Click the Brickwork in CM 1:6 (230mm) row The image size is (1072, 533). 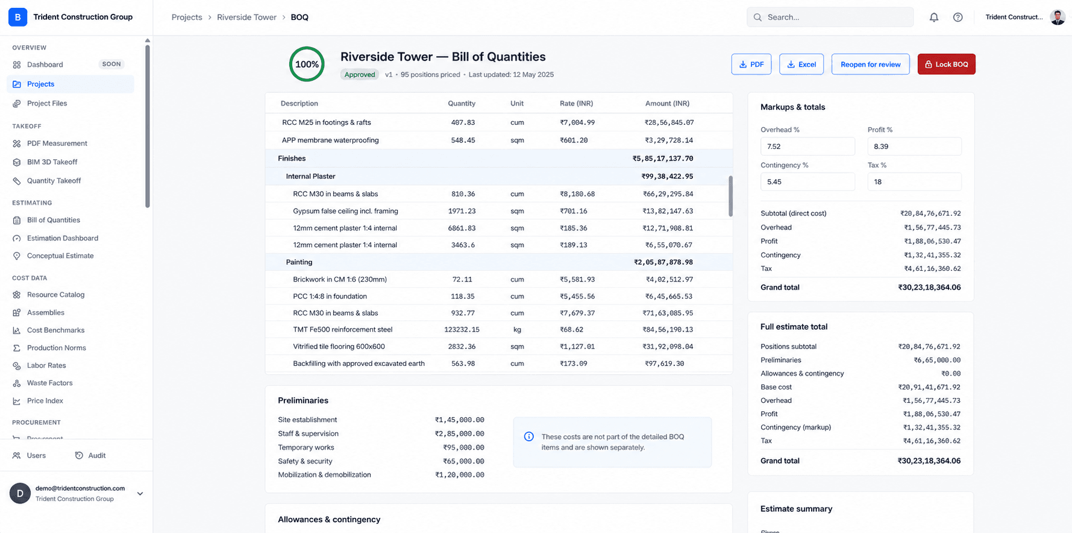click(x=499, y=279)
